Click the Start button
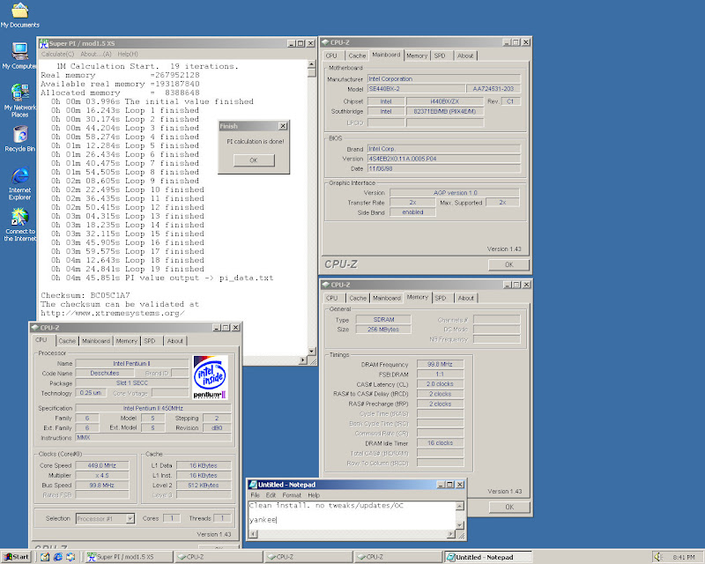Image resolution: width=705 pixels, height=564 pixels. (x=16, y=557)
